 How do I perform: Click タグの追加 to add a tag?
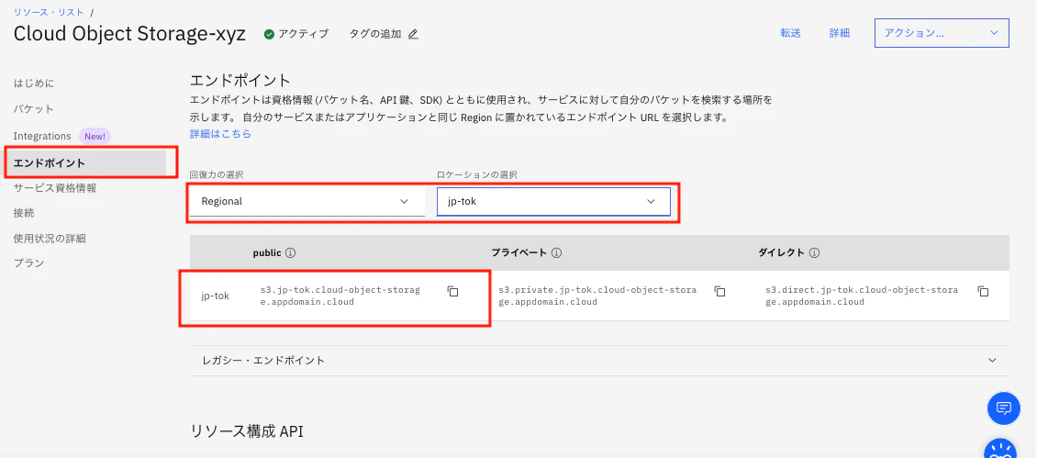point(375,34)
